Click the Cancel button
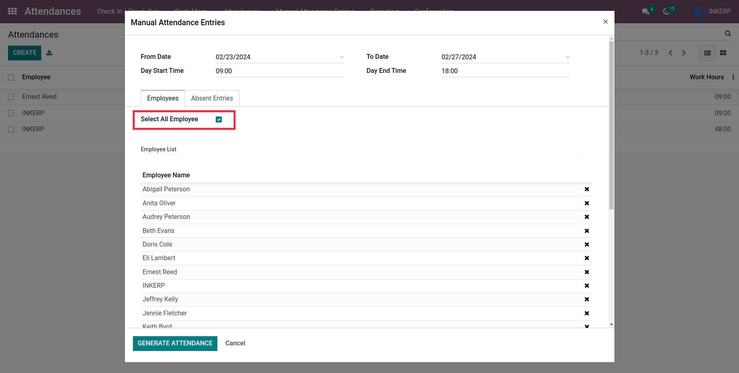This screenshot has height=373, width=739. point(235,343)
